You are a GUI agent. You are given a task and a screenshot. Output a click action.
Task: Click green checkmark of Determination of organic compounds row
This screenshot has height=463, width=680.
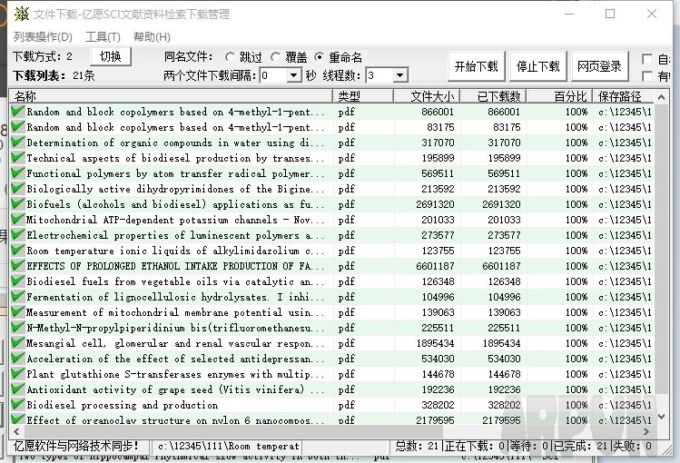18,142
